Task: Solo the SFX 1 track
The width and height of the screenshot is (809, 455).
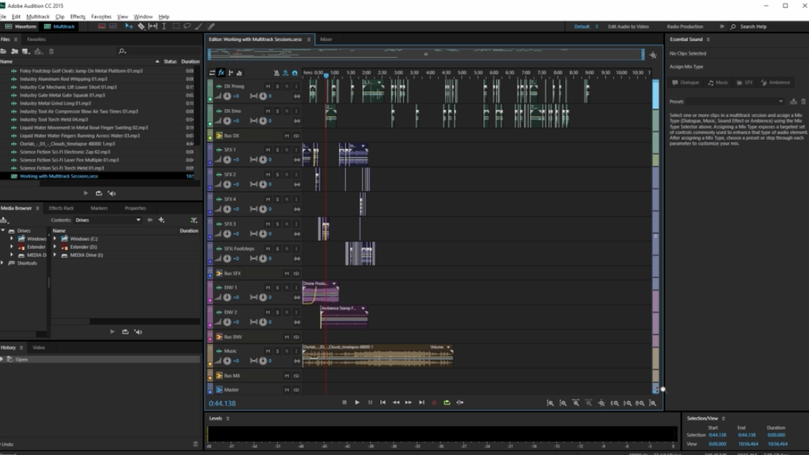Action: tap(277, 150)
